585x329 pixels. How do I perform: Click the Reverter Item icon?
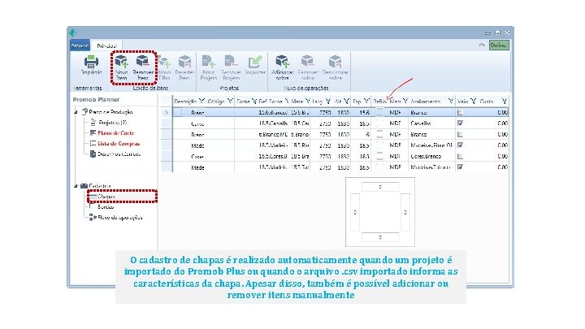pos(184,62)
